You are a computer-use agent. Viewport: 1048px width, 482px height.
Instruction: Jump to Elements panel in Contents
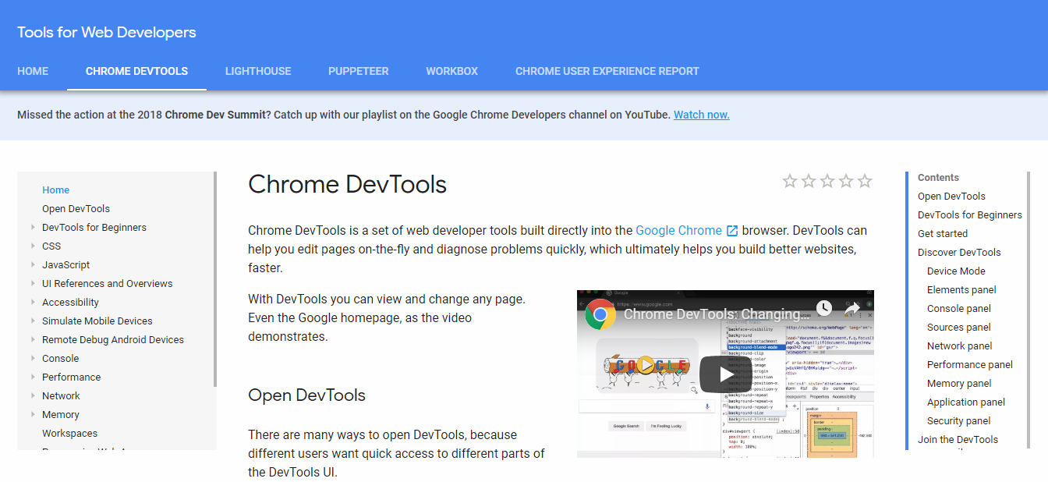coord(961,290)
